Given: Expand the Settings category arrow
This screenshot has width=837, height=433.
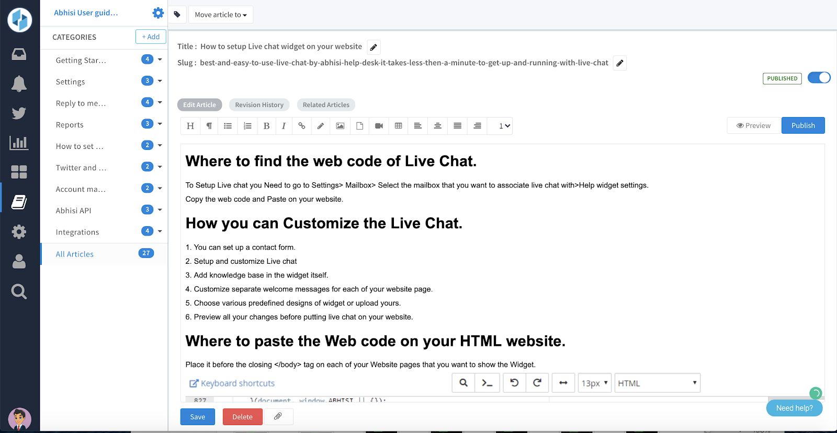Looking at the screenshot, I should [160, 81].
